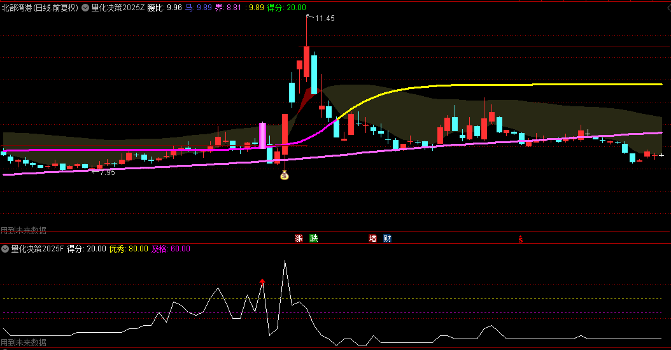Select the 7.95 low price label
This screenshot has height=350, width=671.
(x=108, y=172)
